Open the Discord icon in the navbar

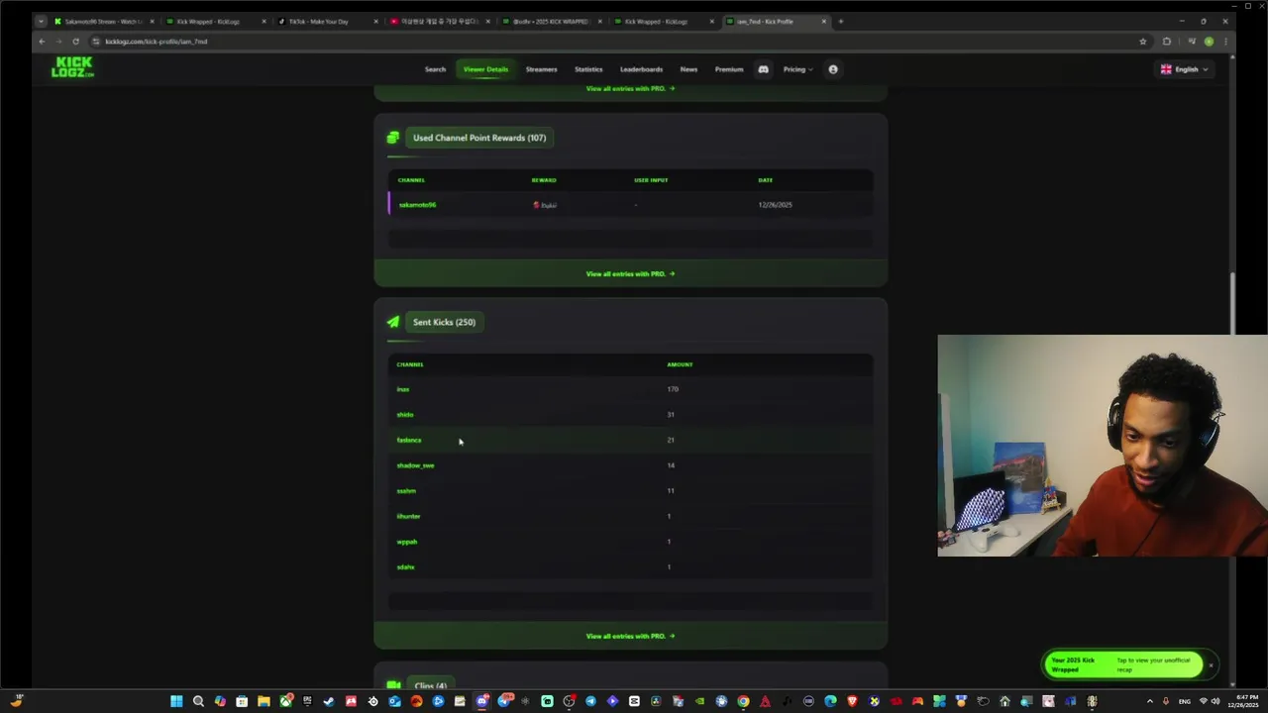763,69
